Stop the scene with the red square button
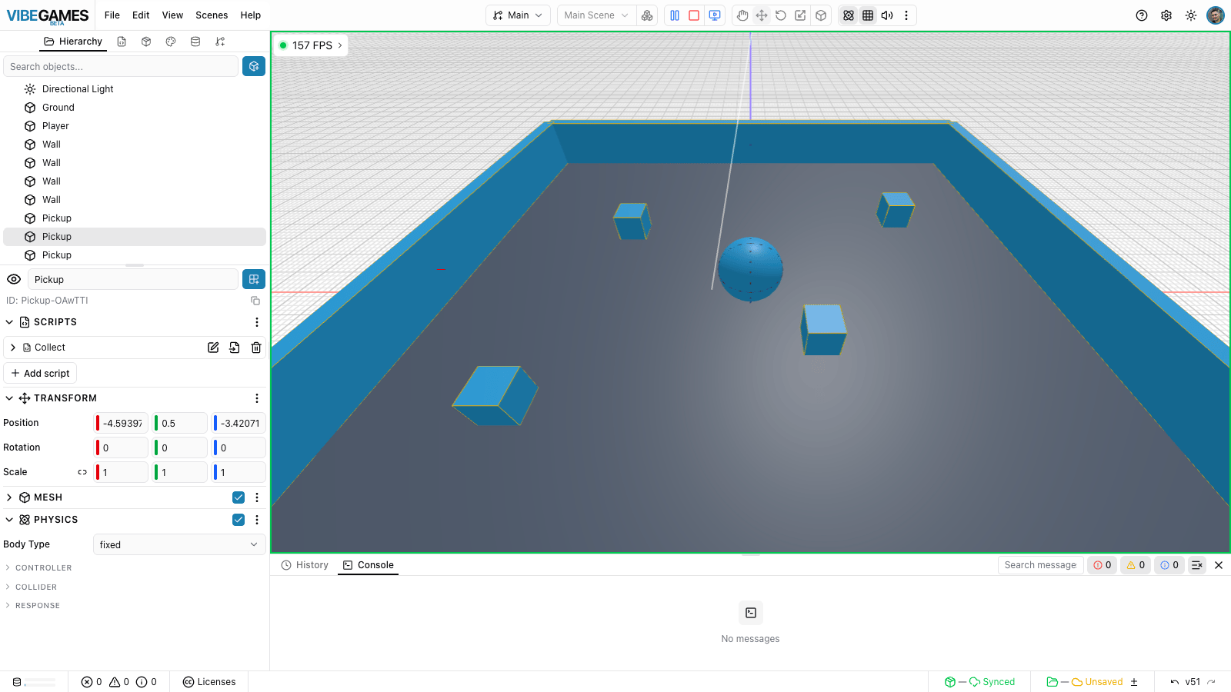Screen dimensions: 1231x692 coord(694,15)
